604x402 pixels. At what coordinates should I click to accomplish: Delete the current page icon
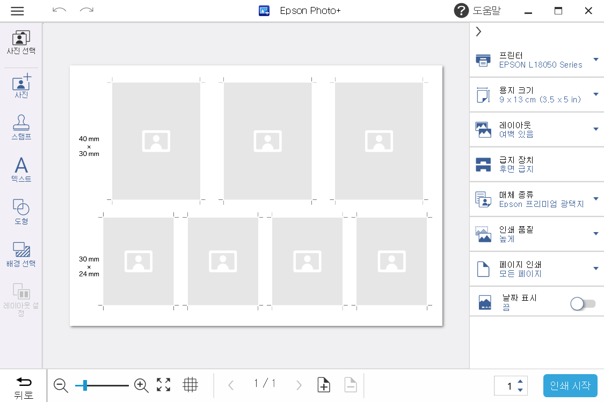click(x=351, y=385)
